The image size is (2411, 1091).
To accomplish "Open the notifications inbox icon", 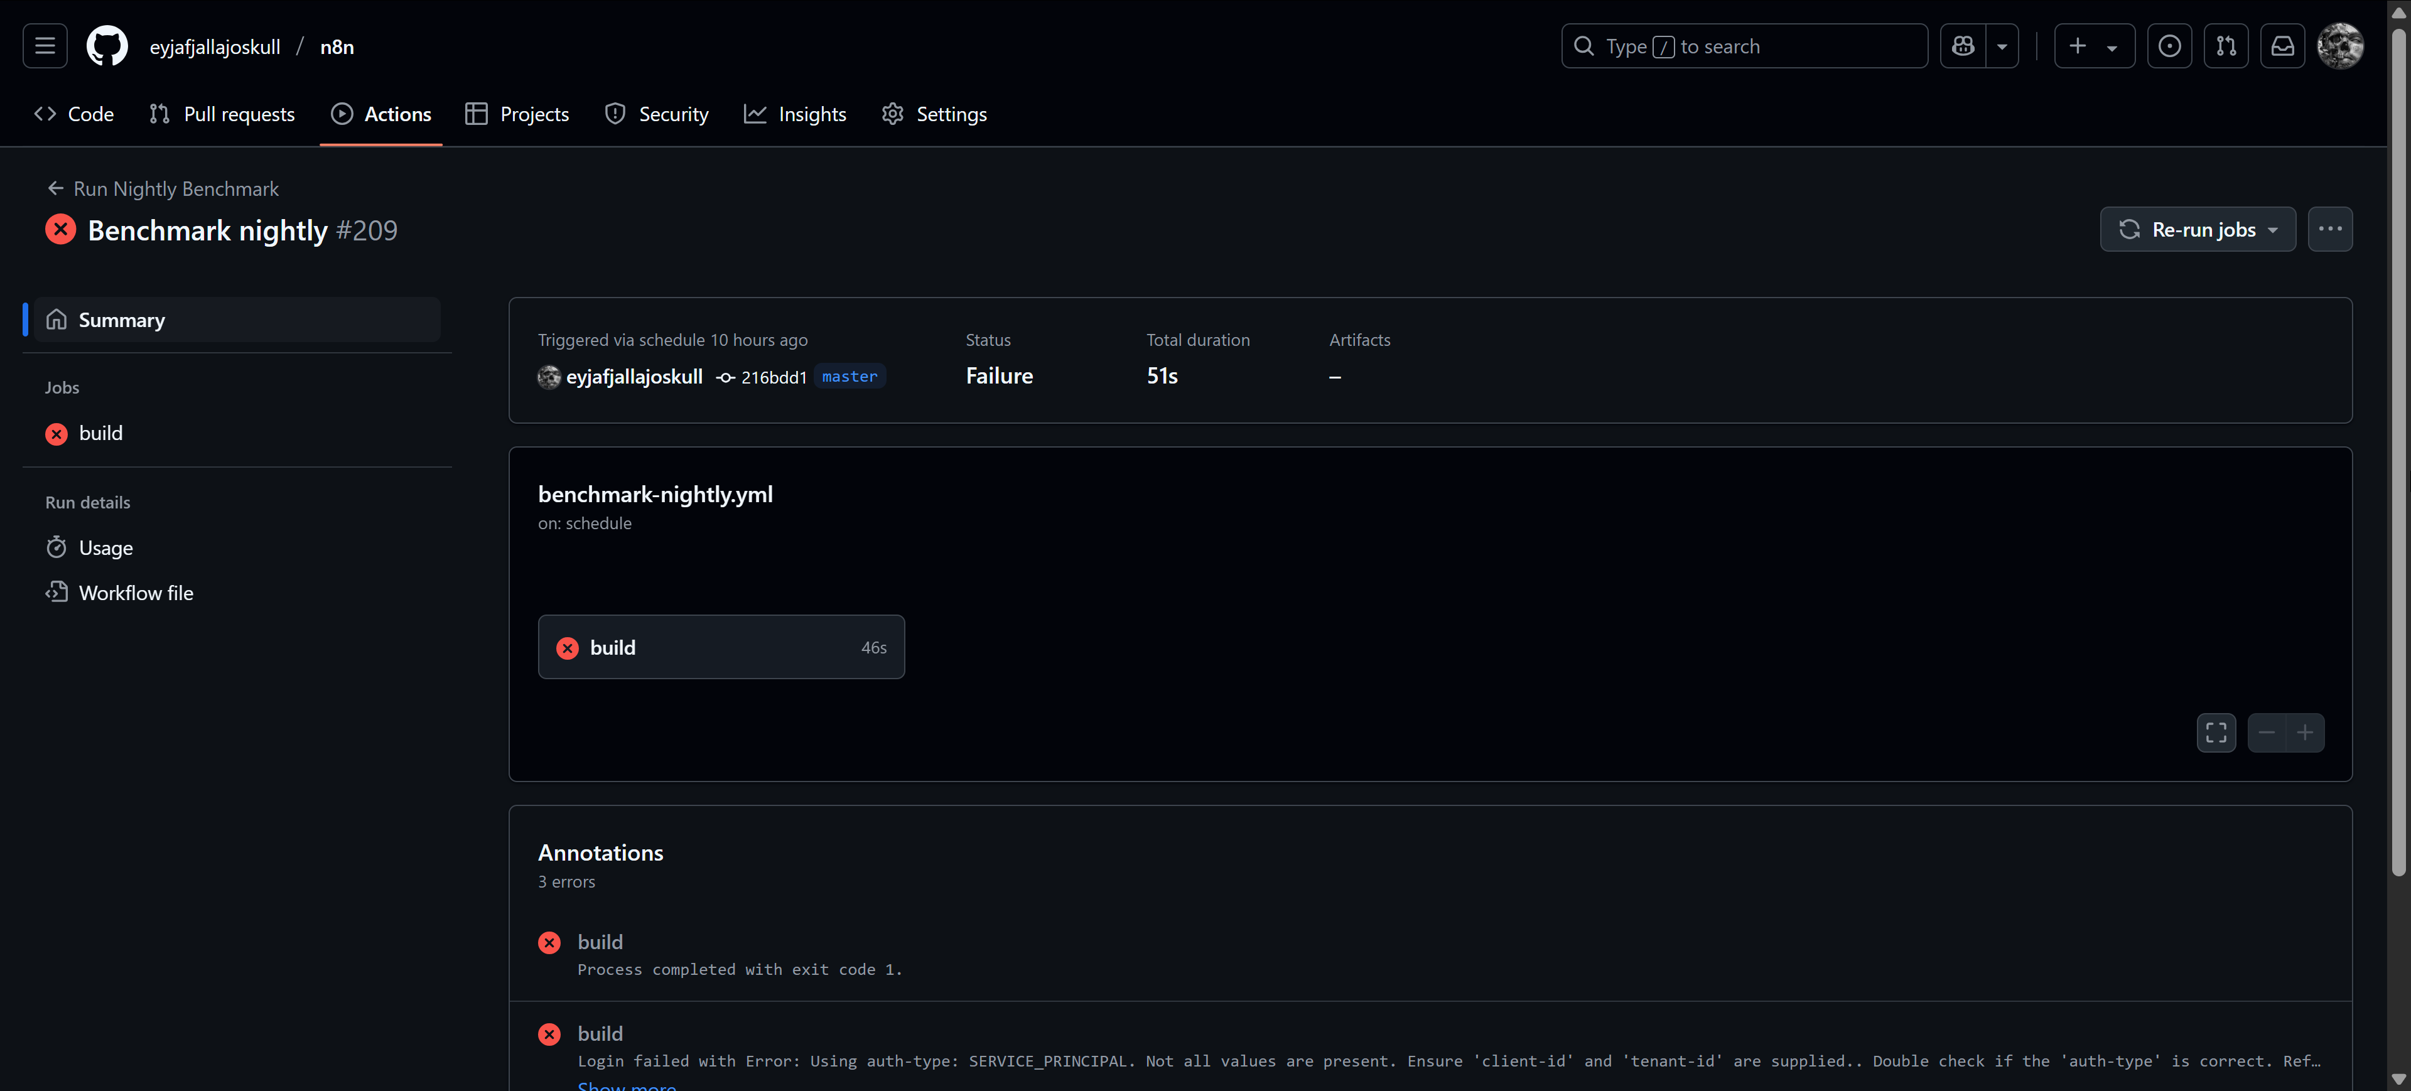I will pyautogui.click(x=2283, y=46).
